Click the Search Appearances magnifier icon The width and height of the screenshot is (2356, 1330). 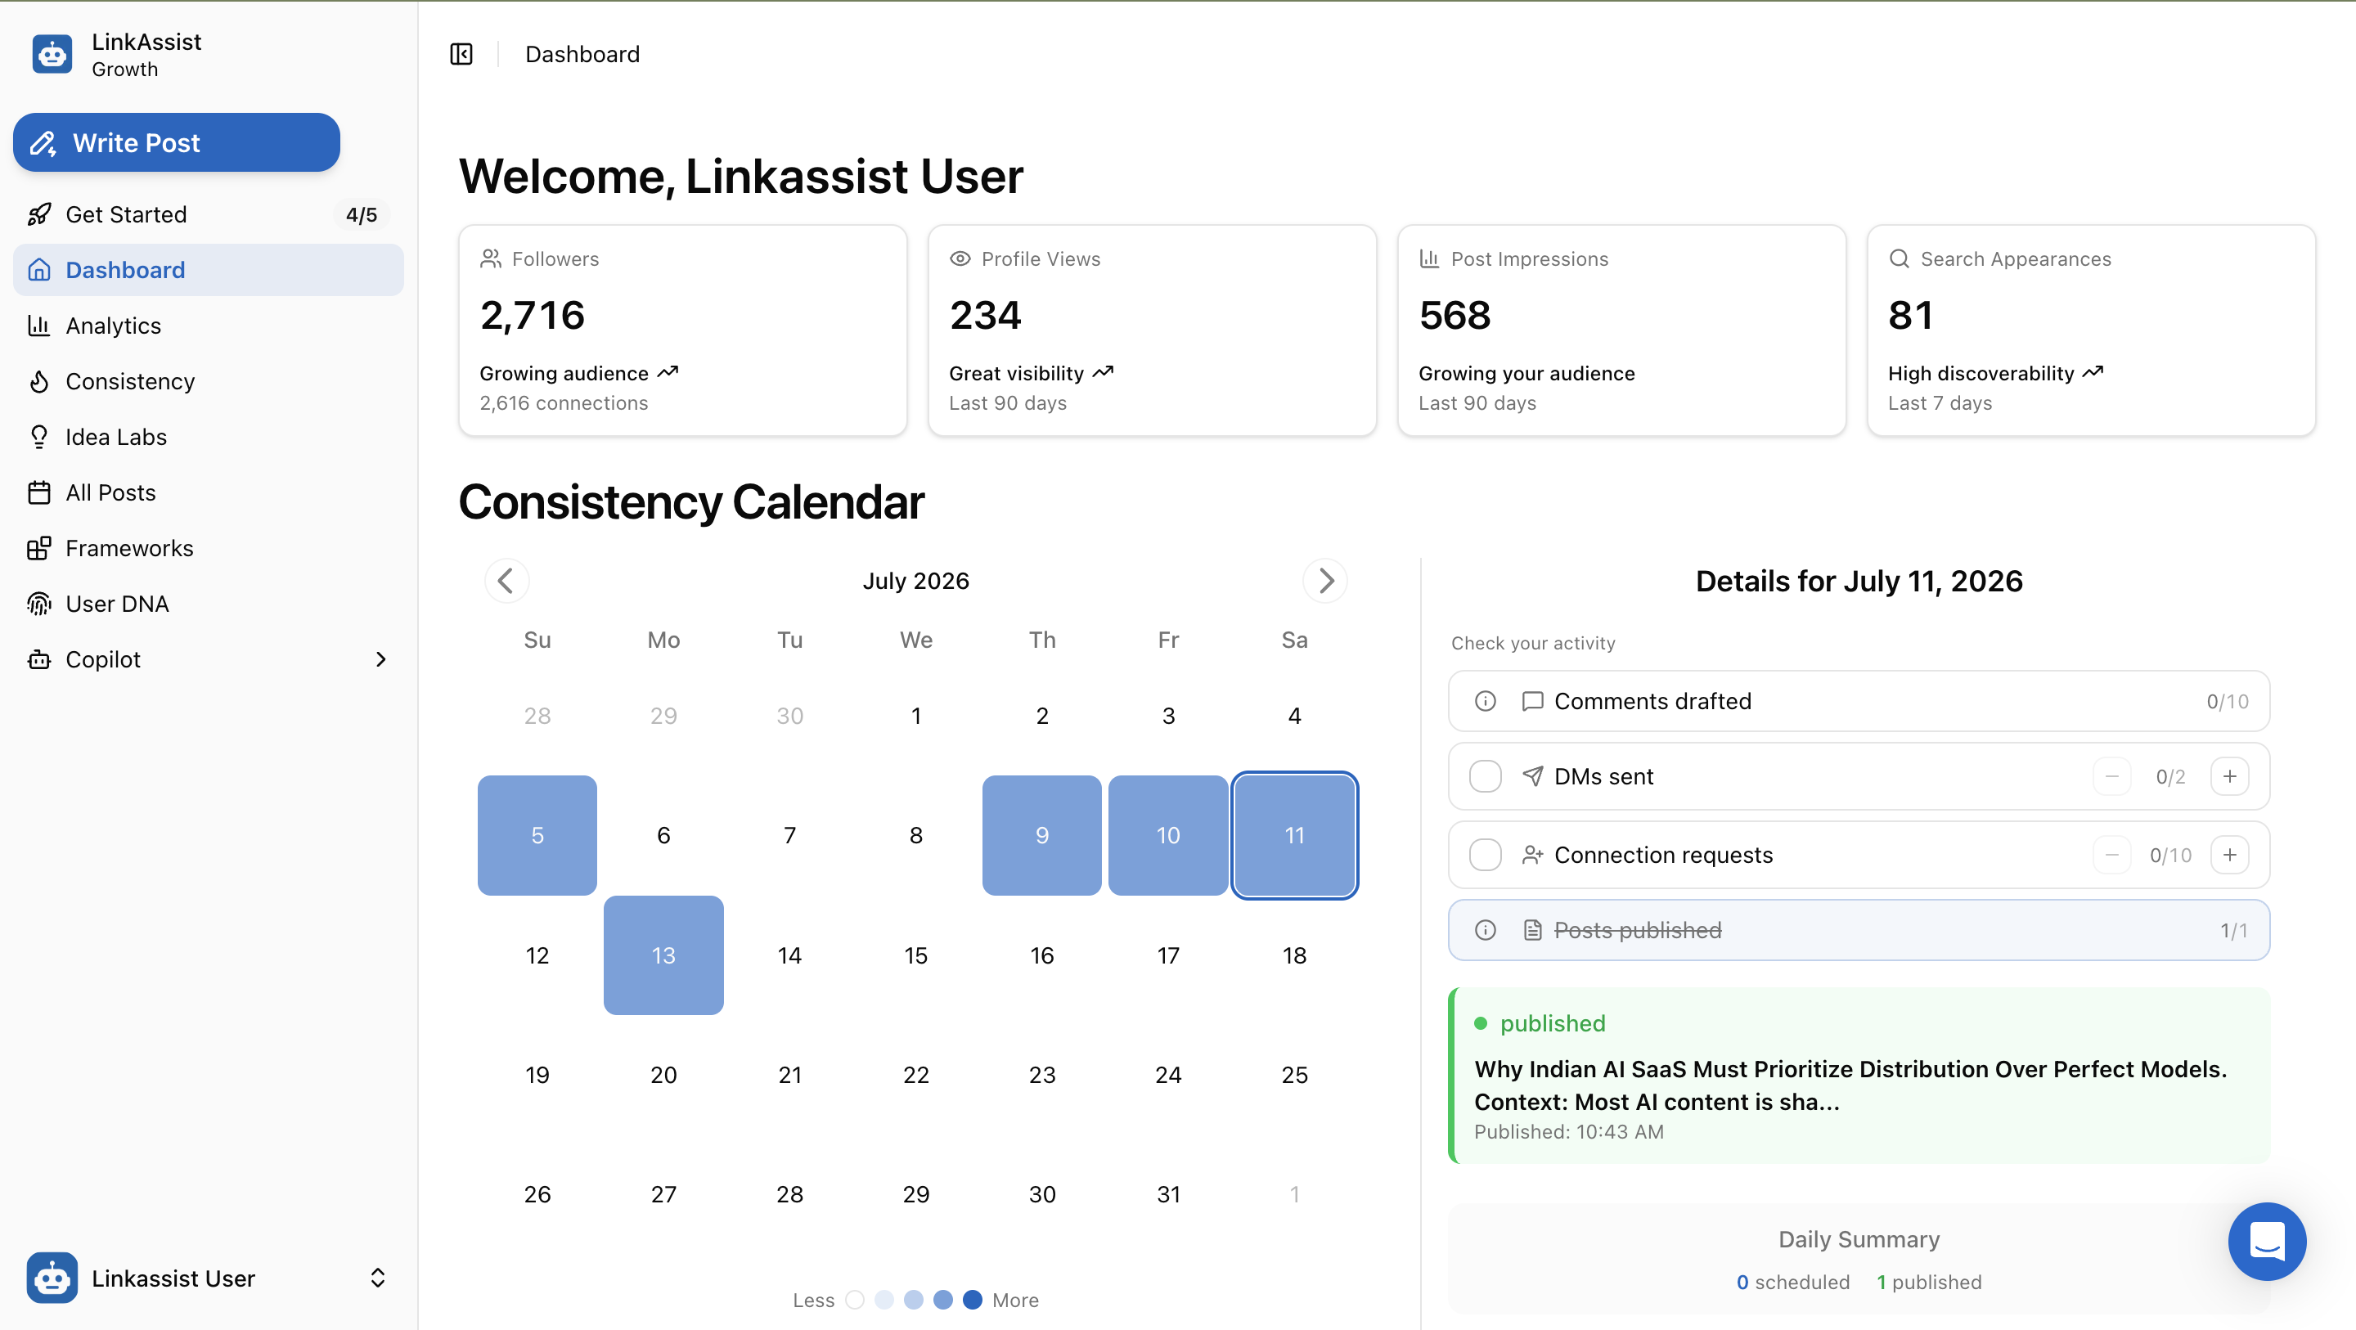click(1899, 258)
